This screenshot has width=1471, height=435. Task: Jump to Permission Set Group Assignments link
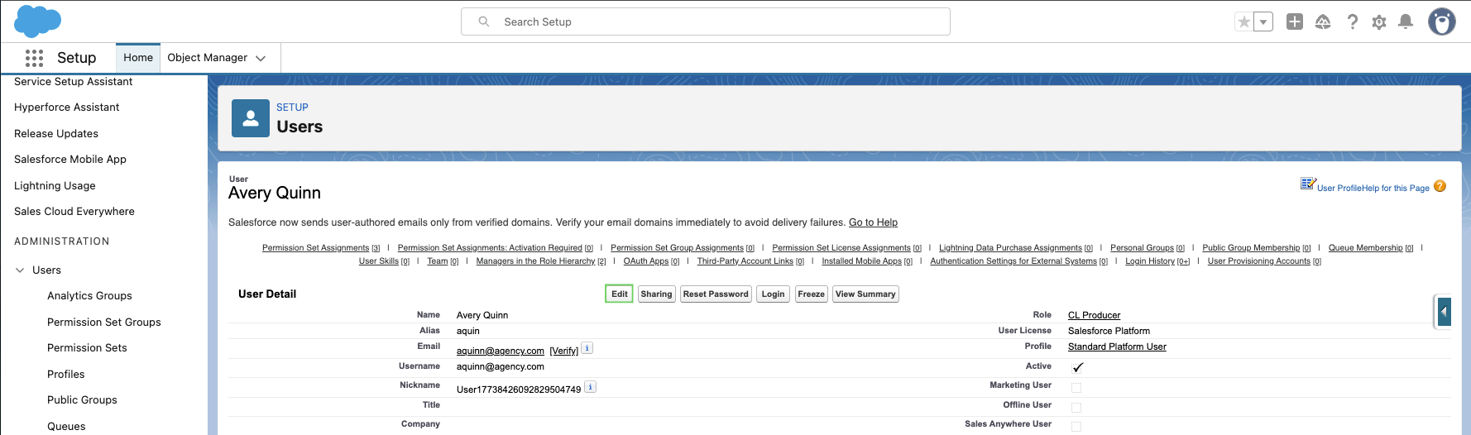pos(683,248)
